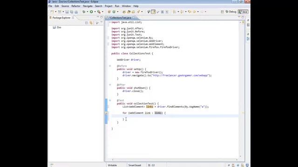
Task: Open dropdown next to New Java Class
Action: tap(117, 12)
